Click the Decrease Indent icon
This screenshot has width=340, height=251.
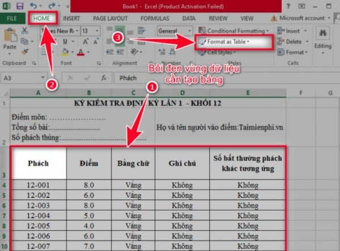(x=110, y=52)
